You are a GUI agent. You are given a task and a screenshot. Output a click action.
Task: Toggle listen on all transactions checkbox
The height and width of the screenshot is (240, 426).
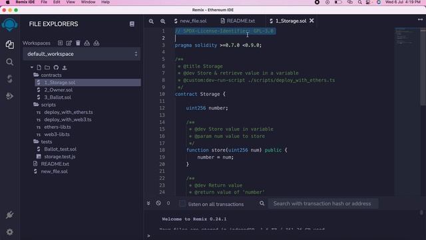(182, 203)
